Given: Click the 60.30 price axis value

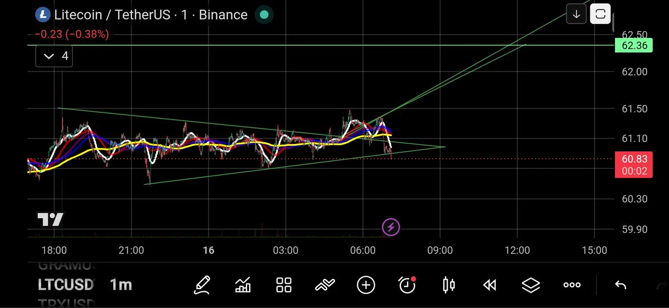Looking at the screenshot, I should click(634, 199).
